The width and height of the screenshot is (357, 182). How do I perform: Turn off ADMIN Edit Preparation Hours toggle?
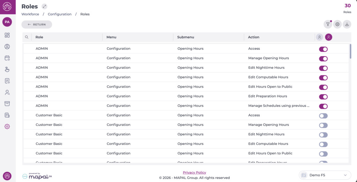[323, 97]
